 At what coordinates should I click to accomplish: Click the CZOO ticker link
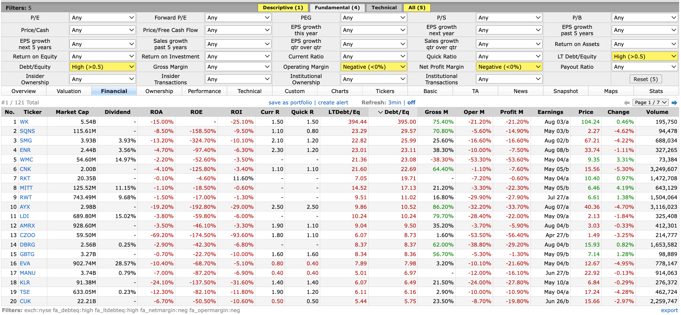point(27,235)
